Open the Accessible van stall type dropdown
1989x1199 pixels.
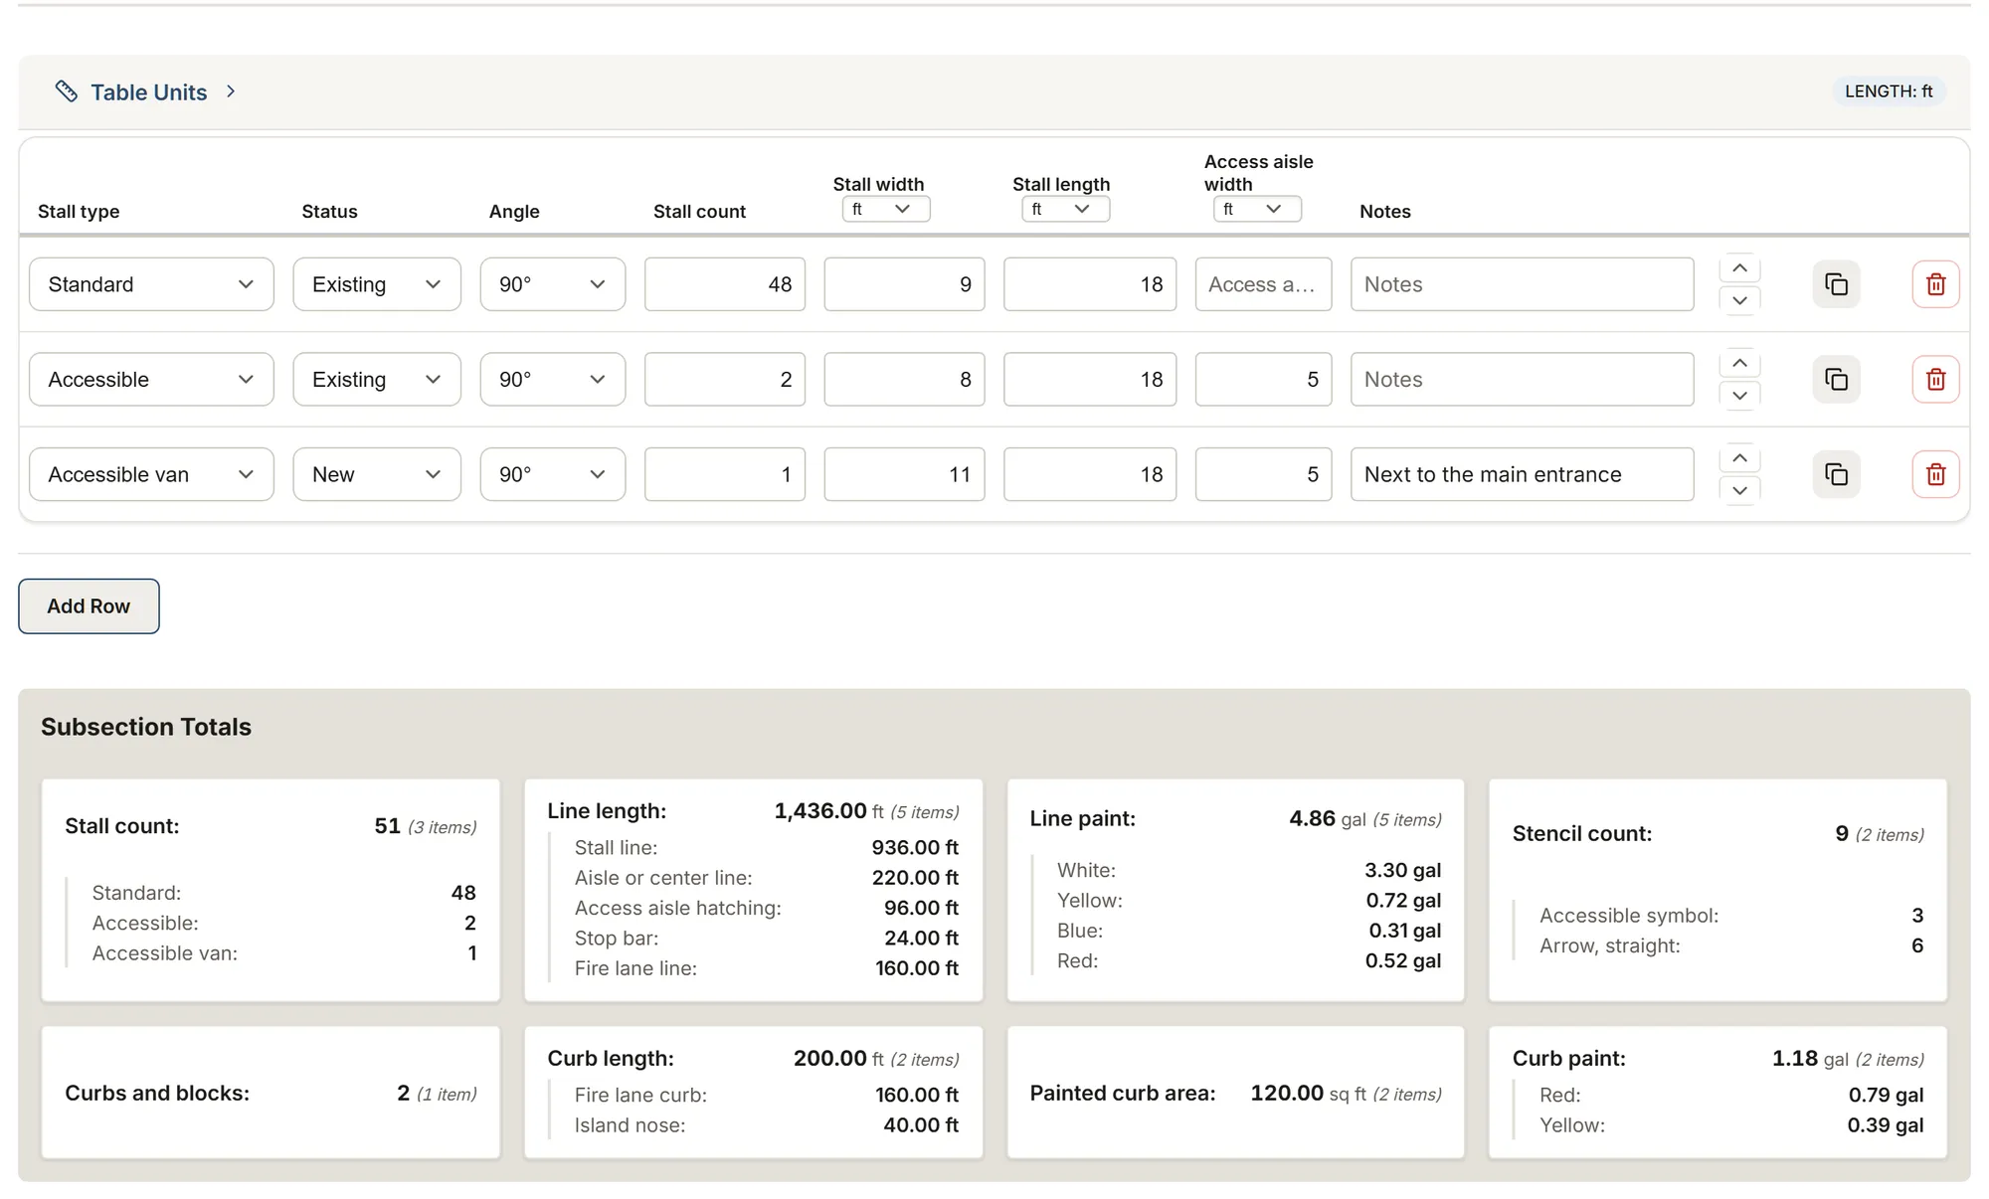pos(151,474)
